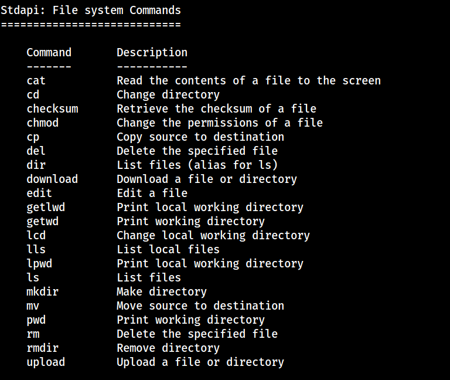Click 'Retrieve the checksum of a file' text
The image size is (450, 380).
[x=216, y=109]
